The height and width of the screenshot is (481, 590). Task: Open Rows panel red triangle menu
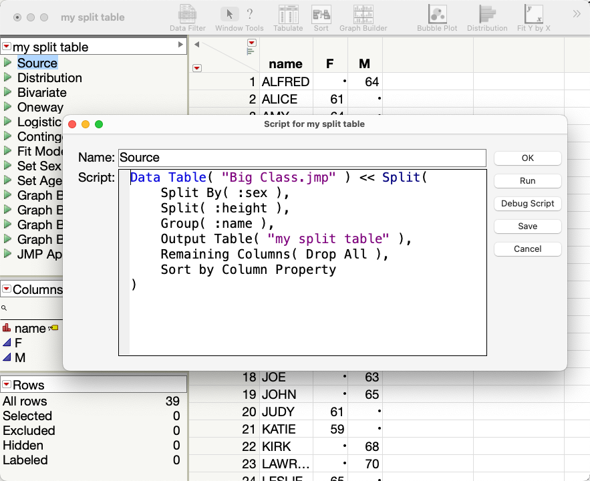tap(7, 385)
